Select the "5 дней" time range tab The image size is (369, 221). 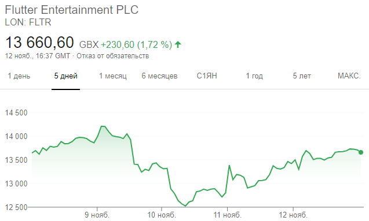(65, 76)
